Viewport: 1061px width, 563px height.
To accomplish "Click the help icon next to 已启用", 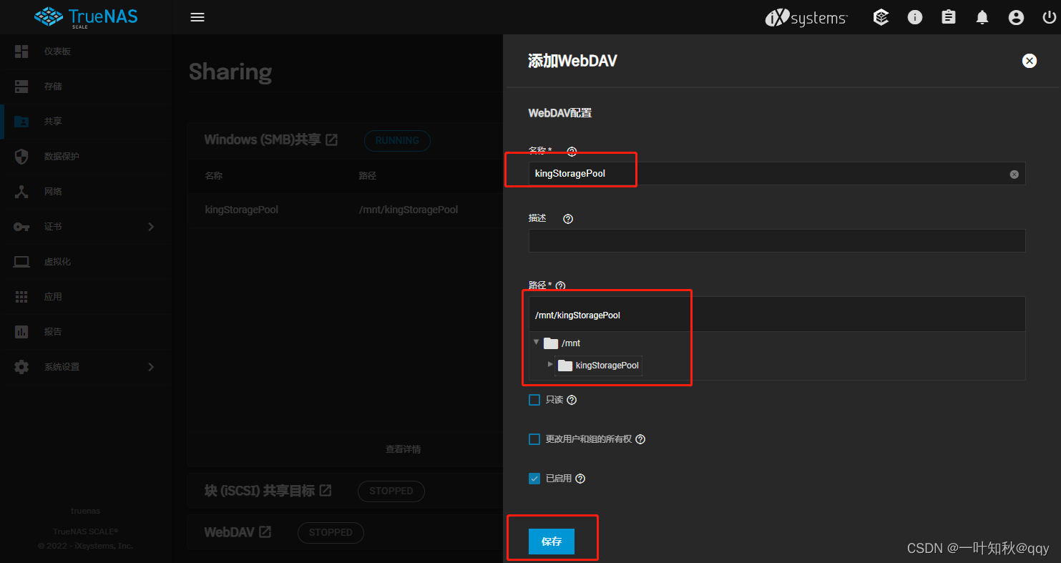I will [x=580, y=479].
